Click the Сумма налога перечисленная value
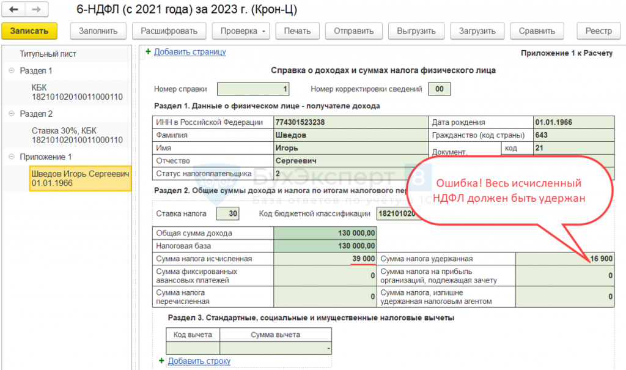The image size is (626, 370). (325, 297)
